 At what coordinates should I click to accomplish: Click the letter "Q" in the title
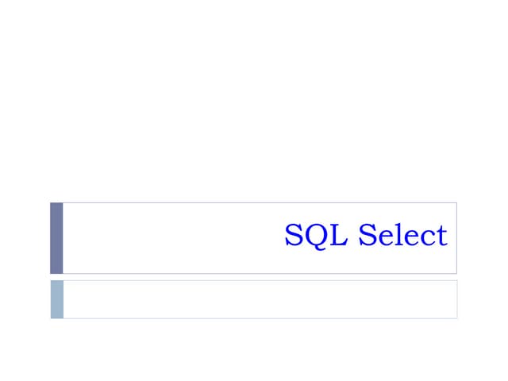click(313, 237)
